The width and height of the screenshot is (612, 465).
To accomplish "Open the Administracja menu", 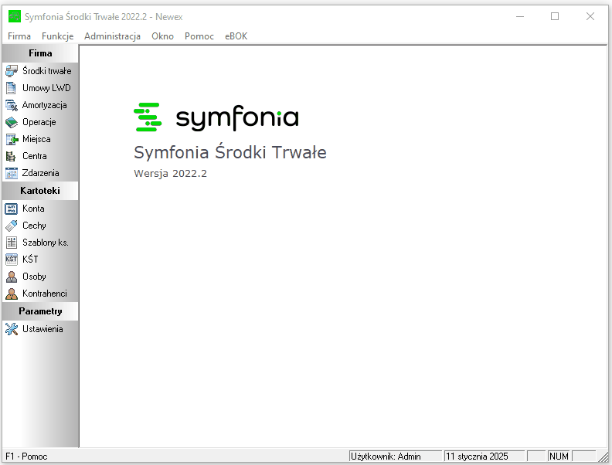I will (x=112, y=36).
